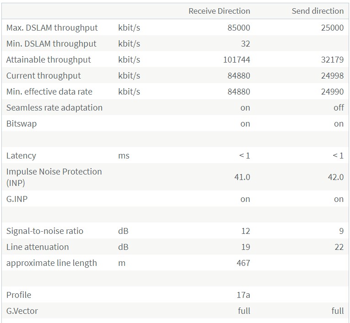350x323 pixels.
Task: Click the Profile value 17a
Action: [243, 295]
